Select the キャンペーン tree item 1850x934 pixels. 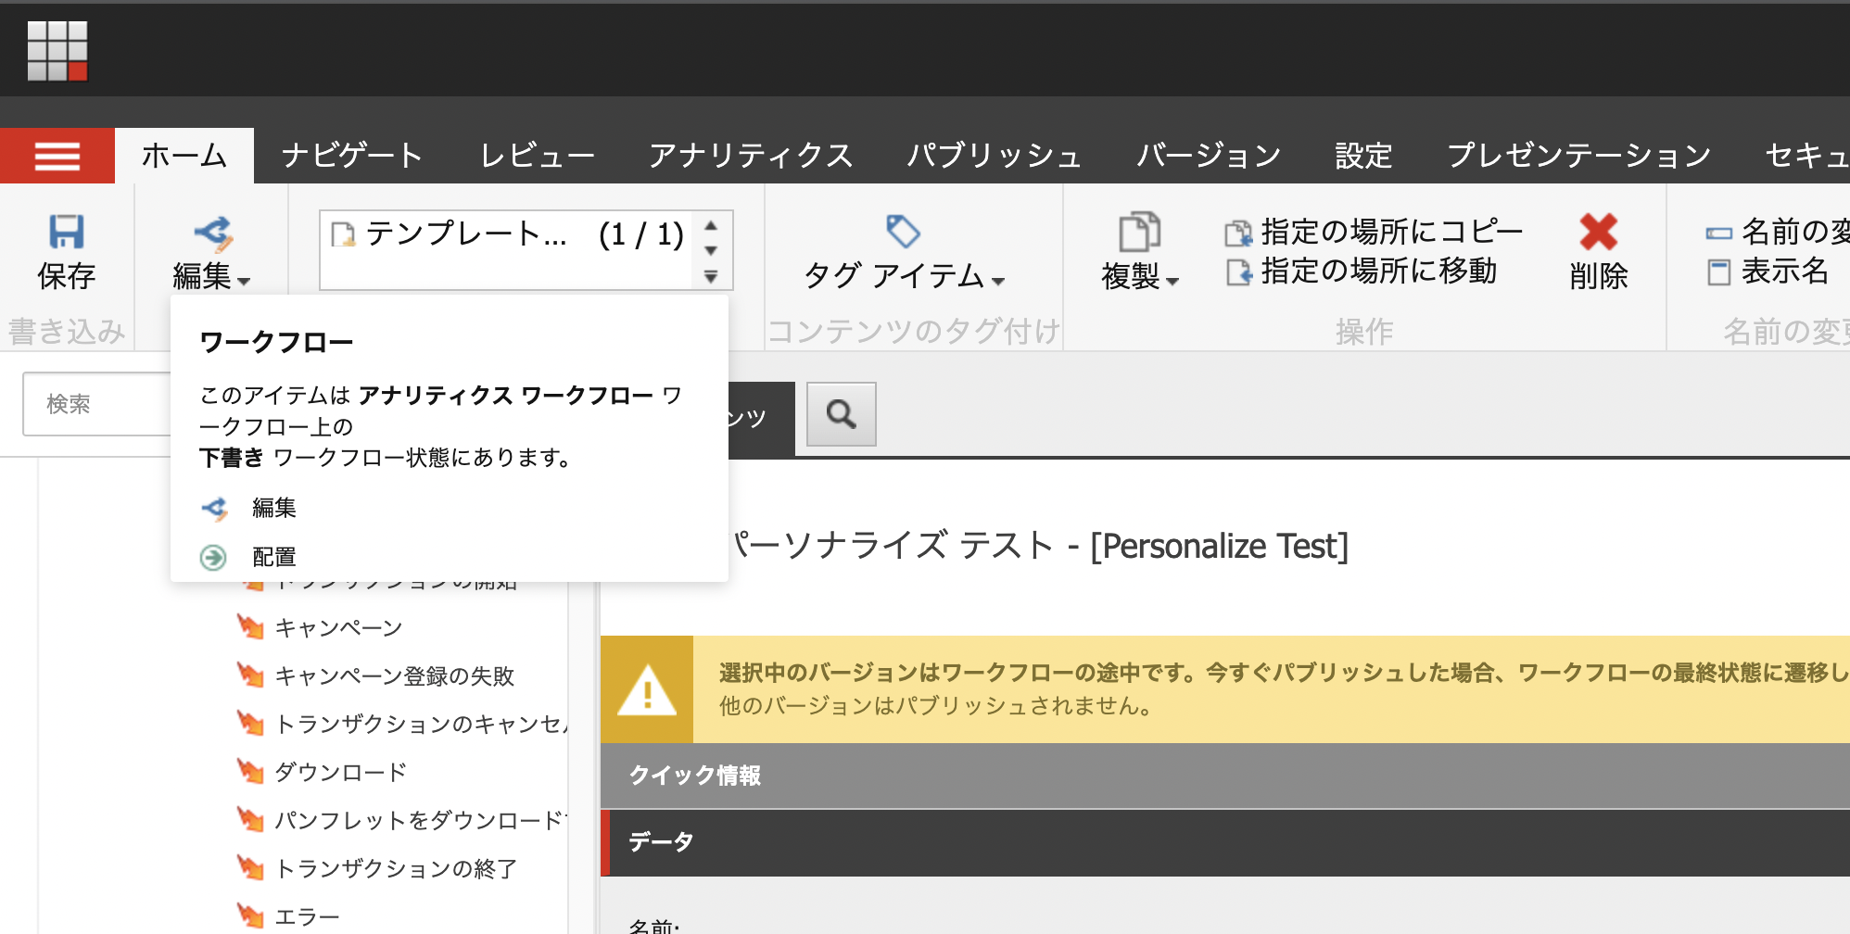[338, 628]
